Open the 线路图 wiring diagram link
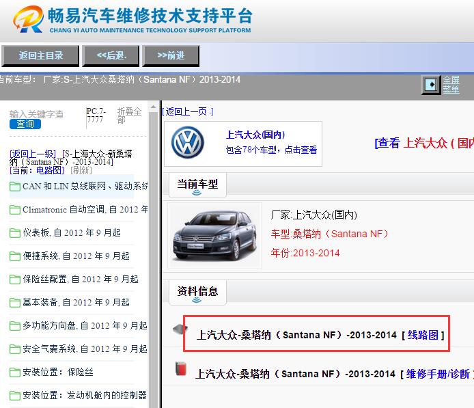Screen dimensions: 474x408 pyautogui.click(x=423, y=335)
